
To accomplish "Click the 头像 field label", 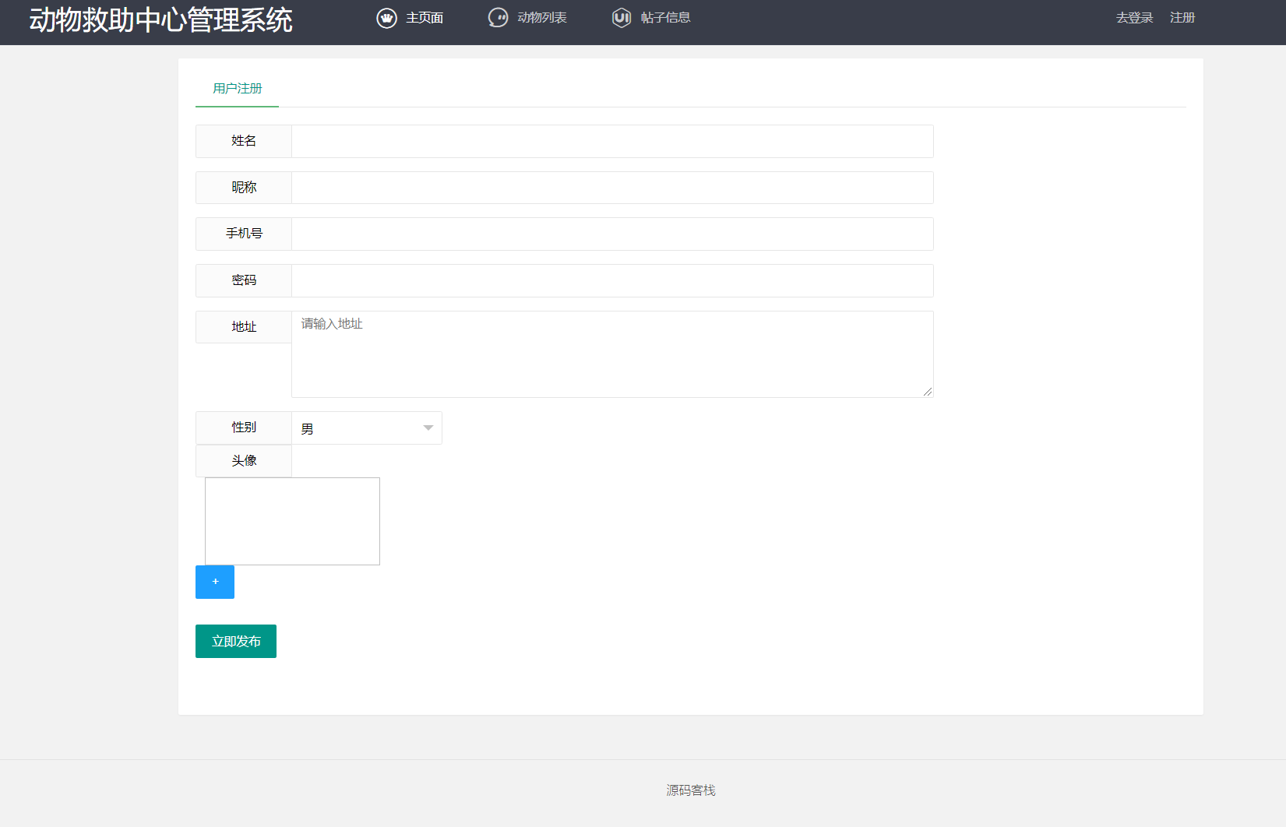I will 244,461.
